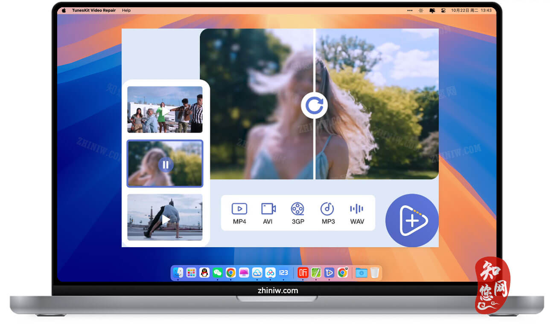Viewport: 554px width, 332px height.
Task: Click the circular repair refresh icon
Action: pos(314,105)
